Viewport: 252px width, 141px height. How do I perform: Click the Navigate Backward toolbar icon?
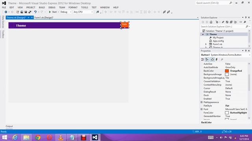[x=6, y=12]
